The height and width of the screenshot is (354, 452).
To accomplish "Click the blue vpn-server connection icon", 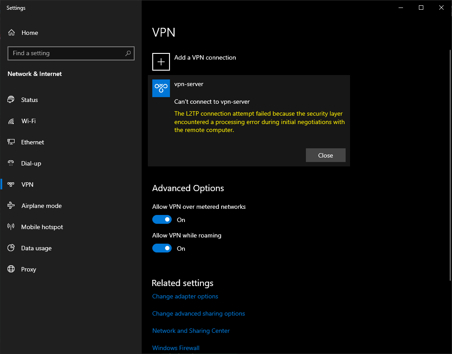I will coord(161,88).
